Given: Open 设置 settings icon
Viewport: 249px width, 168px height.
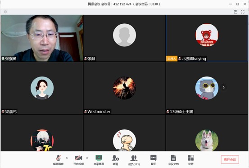Looking at the screenshot, I should [191, 160].
